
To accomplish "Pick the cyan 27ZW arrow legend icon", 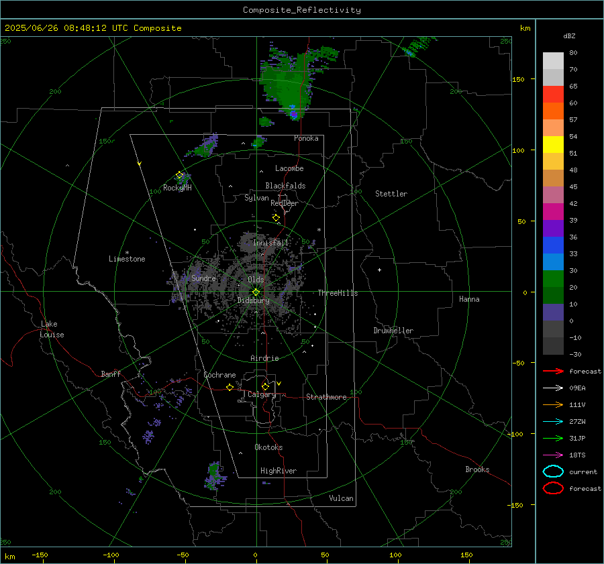I will 553,422.
